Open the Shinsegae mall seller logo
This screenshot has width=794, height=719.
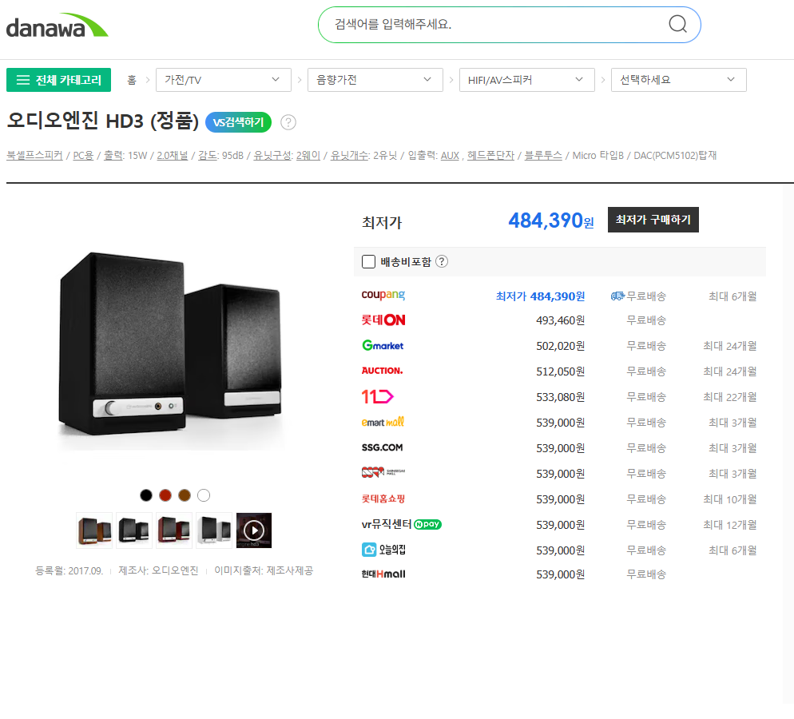click(383, 472)
